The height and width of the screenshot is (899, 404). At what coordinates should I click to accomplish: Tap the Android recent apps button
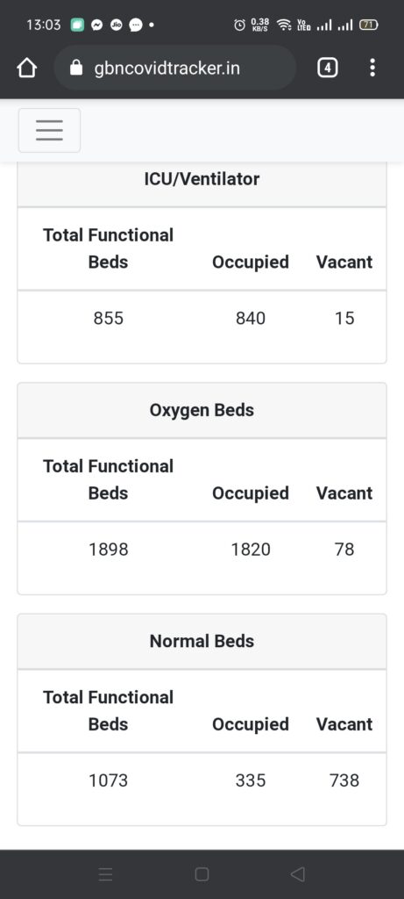106,874
